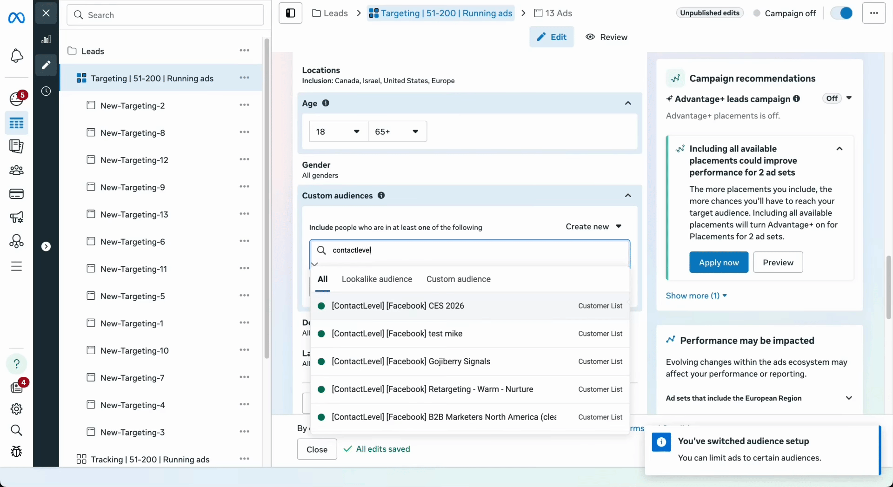Click the Meta logo icon
This screenshot has width=893, height=487.
(x=16, y=18)
